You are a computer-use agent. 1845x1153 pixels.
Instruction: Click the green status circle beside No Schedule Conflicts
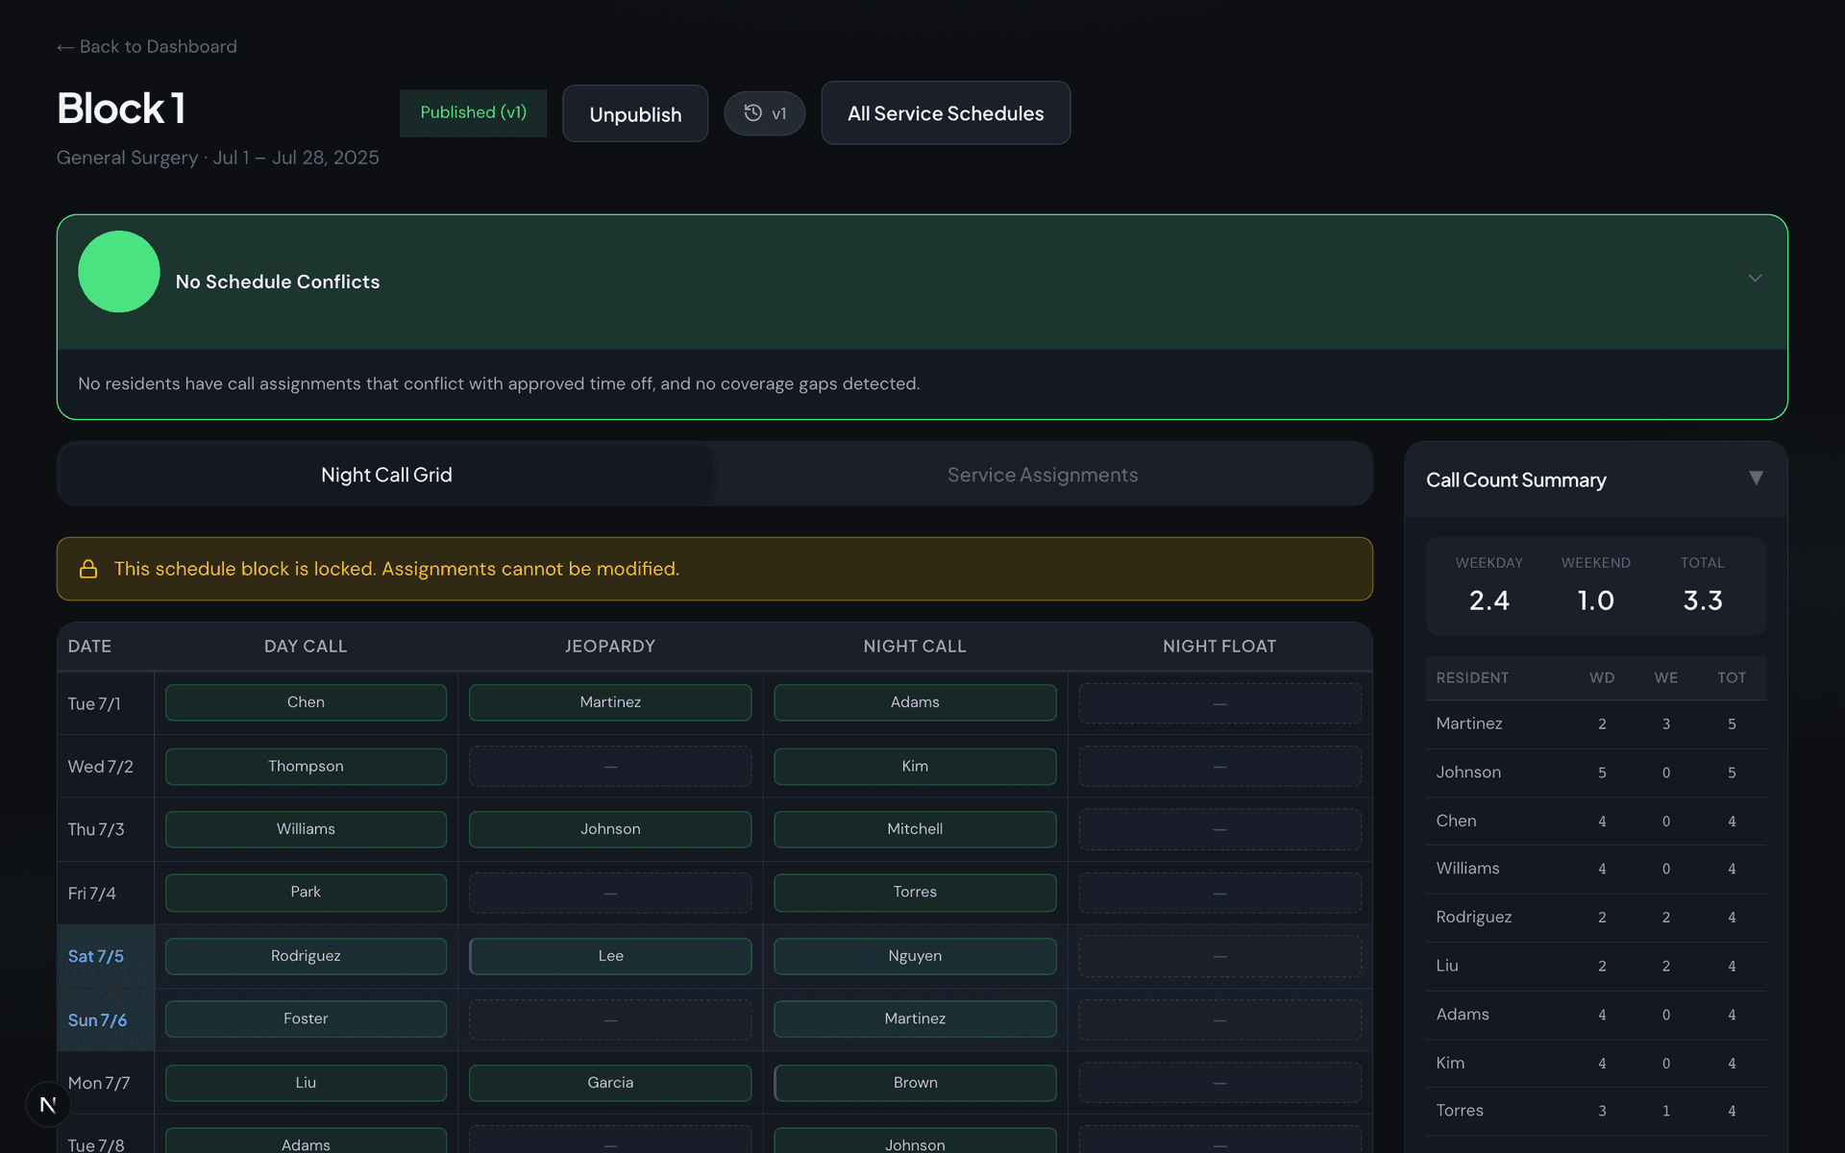119,272
